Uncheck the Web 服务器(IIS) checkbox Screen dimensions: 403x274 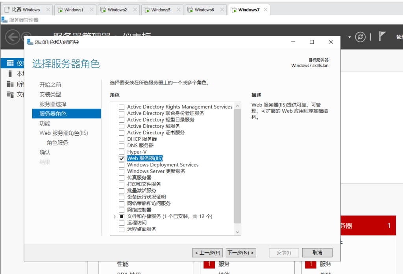coord(122,158)
